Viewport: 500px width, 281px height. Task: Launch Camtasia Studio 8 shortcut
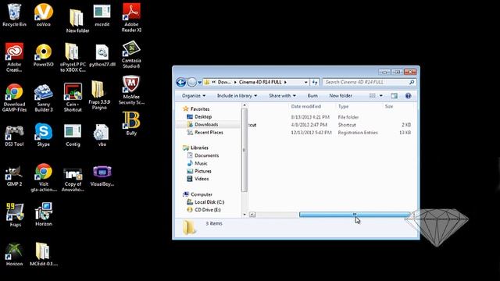click(131, 54)
